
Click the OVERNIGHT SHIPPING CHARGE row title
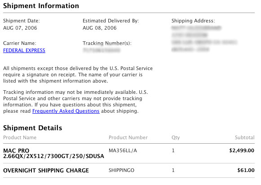point(46,171)
